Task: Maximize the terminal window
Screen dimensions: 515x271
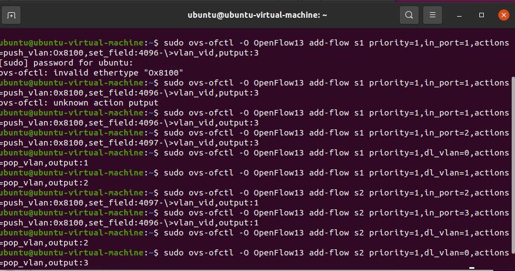Action: [x=482, y=15]
